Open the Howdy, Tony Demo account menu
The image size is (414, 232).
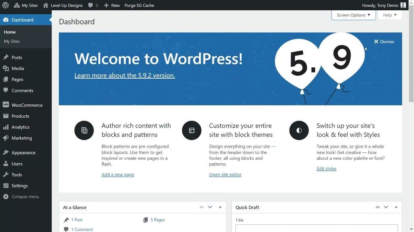pos(384,5)
